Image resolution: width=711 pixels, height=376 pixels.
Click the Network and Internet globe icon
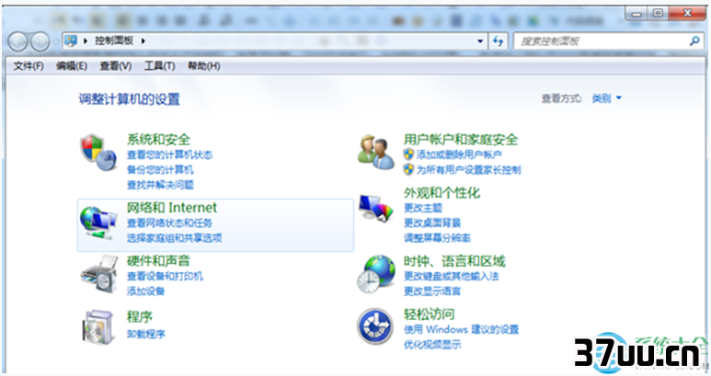[x=98, y=222]
